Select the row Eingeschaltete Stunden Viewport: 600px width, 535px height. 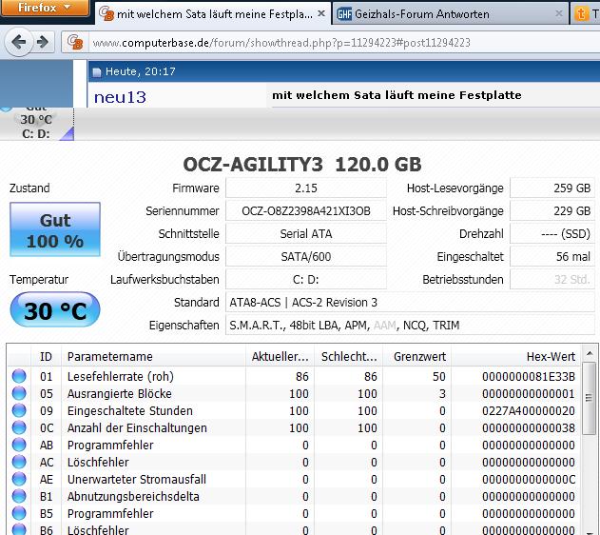(294, 411)
